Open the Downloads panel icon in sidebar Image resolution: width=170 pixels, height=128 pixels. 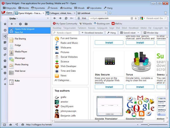click(x=5, y=48)
